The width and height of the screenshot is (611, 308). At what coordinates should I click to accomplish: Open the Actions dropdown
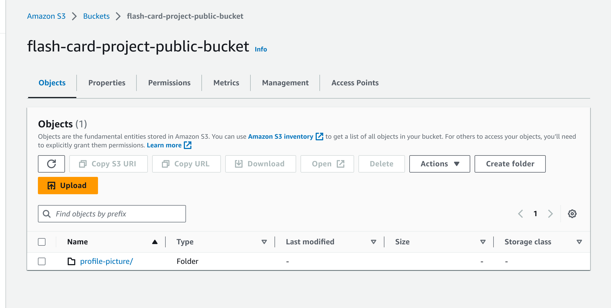pos(439,164)
